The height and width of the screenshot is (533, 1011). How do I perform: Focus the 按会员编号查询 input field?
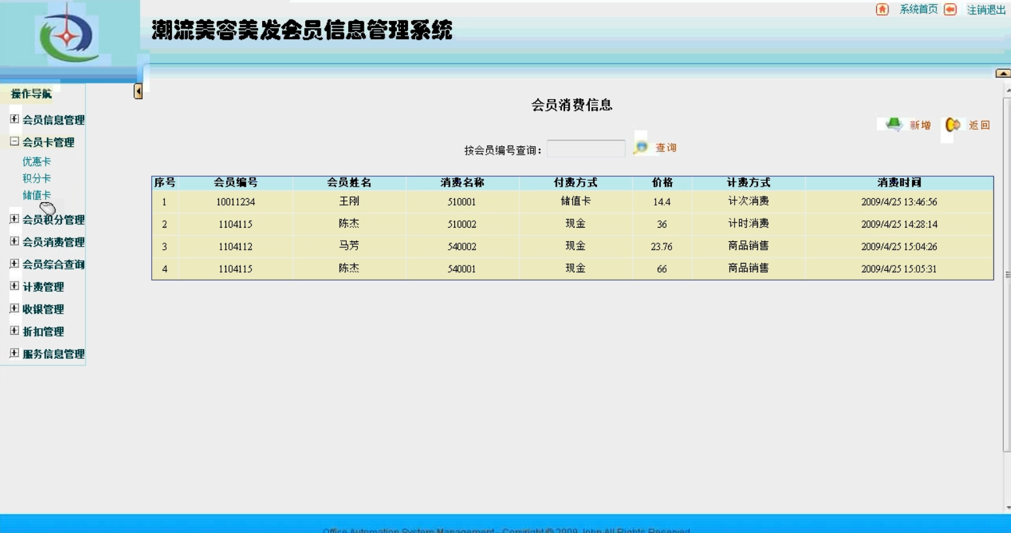(586, 149)
